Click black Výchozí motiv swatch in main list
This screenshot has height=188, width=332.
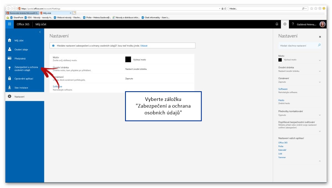tap(128, 59)
